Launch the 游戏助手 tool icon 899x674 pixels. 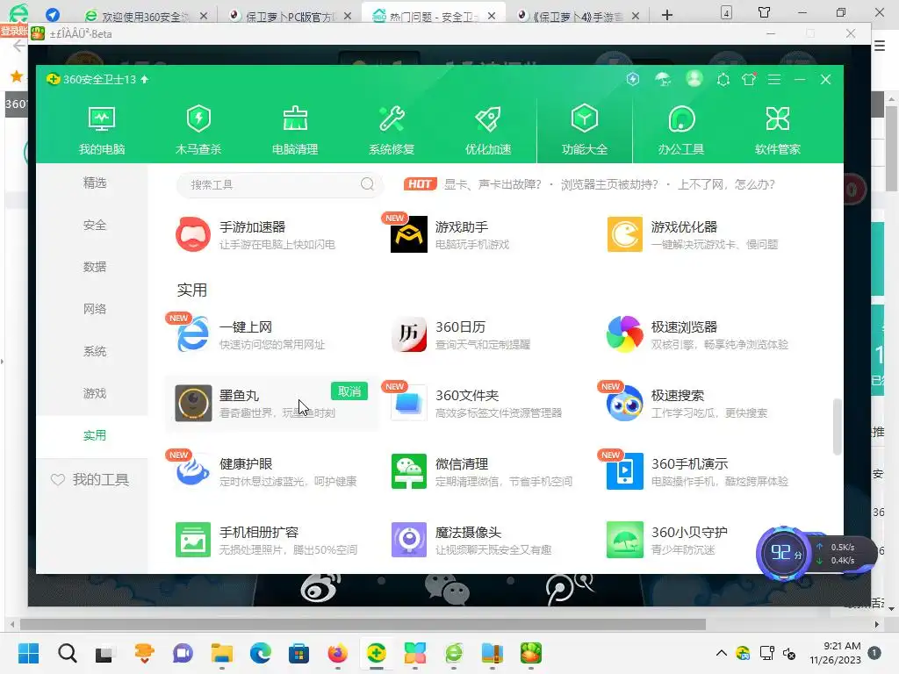[x=409, y=233]
